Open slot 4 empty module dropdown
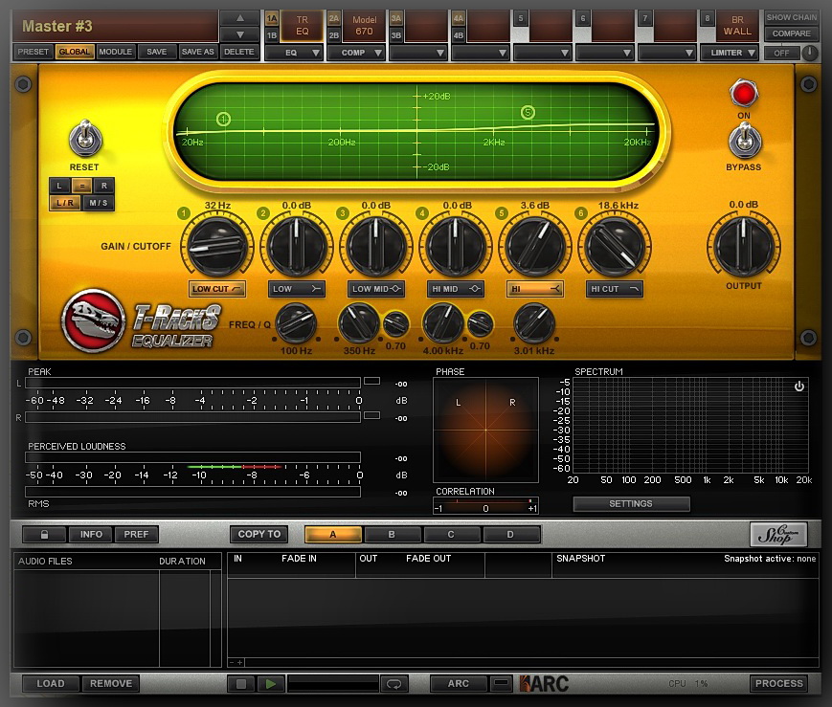Viewport: 832px width, 707px height. 481,53
